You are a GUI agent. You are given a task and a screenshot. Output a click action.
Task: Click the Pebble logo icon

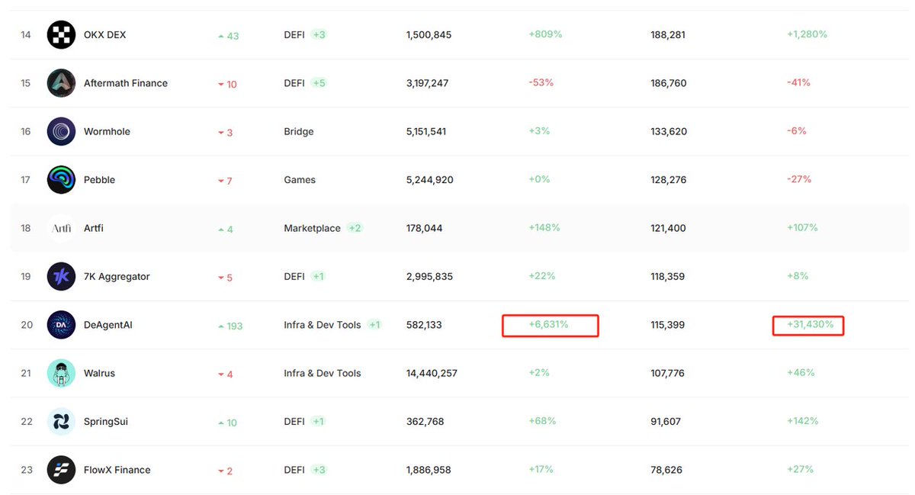click(x=61, y=180)
